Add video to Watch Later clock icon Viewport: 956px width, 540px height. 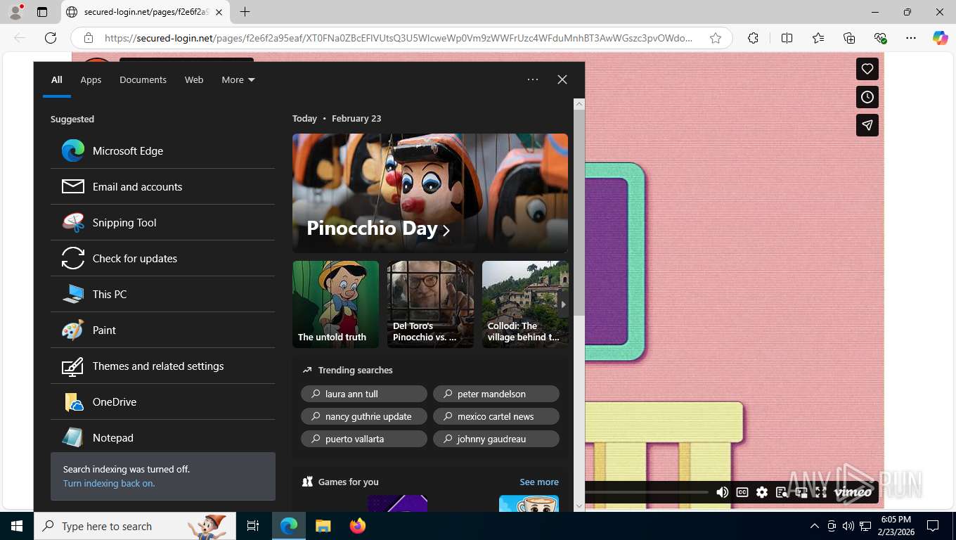(x=867, y=97)
